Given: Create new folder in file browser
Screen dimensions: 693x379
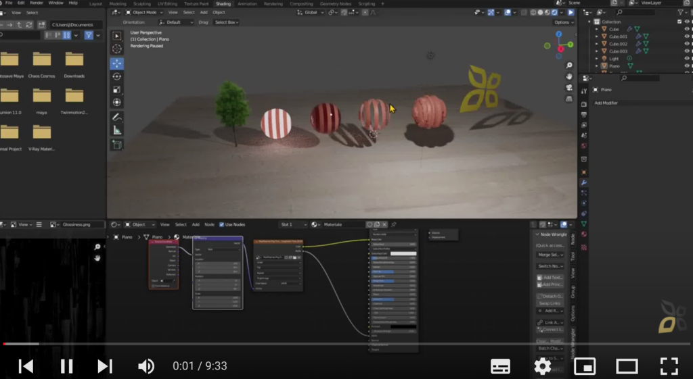Looking at the screenshot, I should click(41, 25).
